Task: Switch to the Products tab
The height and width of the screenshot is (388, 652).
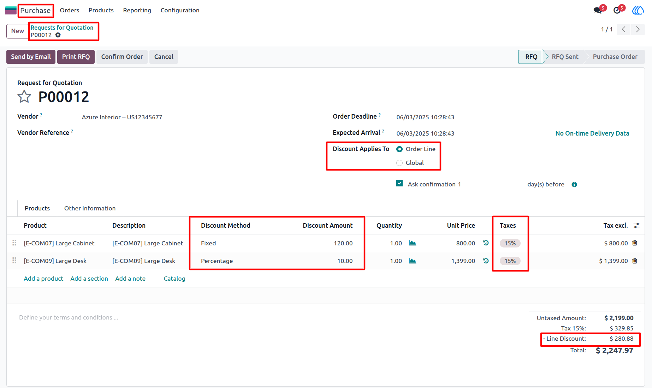Action: pyautogui.click(x=37, y=208)
